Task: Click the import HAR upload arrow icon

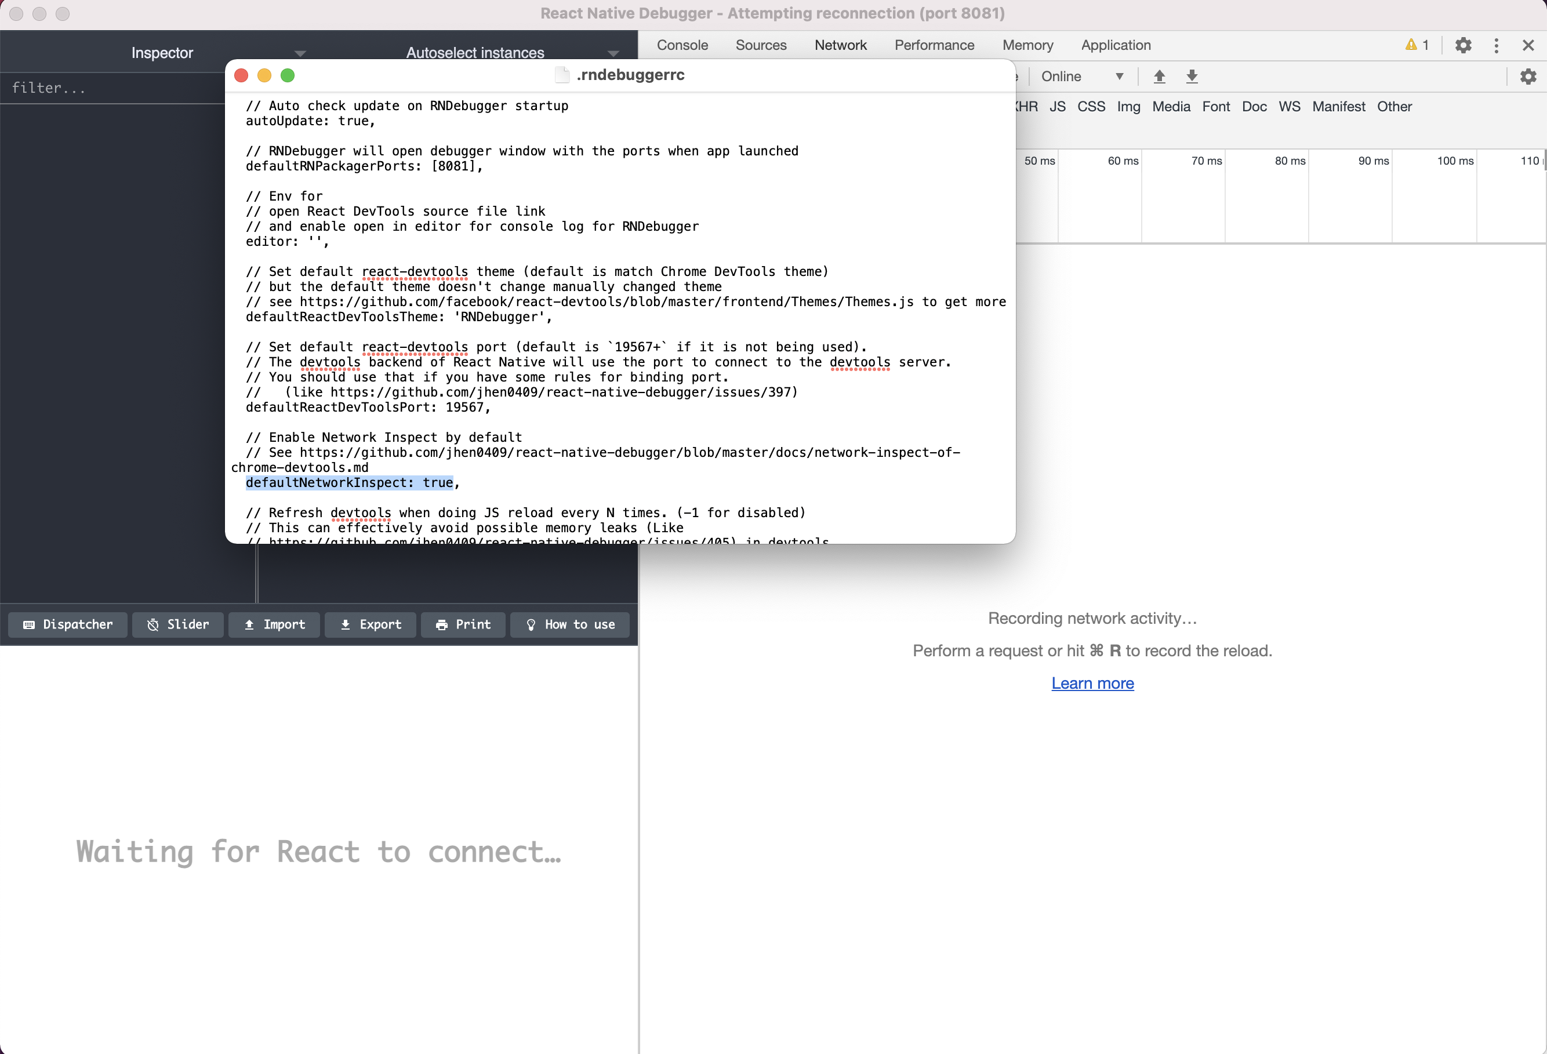Action: pos(1159,77)
